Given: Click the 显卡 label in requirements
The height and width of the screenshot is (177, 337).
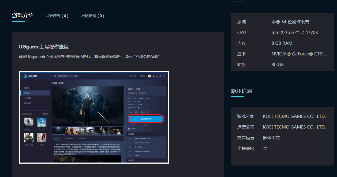Looking at the screenshot, I should click(241, 54).
